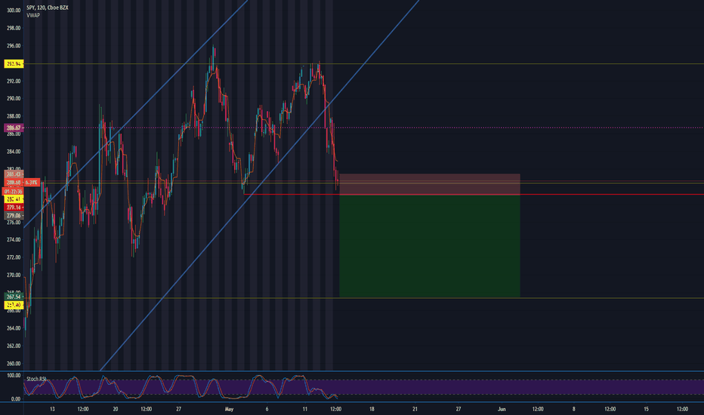Click the 13 date label on time axis
Image resolution: width=704 pixels, height=415 pixels.
tap(53, 409)
